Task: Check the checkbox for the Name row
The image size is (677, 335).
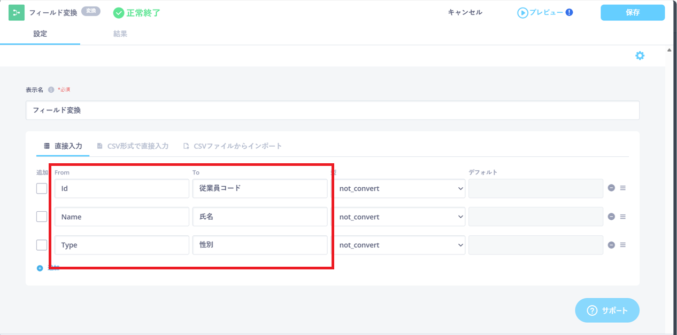Action: click(42, 217)
